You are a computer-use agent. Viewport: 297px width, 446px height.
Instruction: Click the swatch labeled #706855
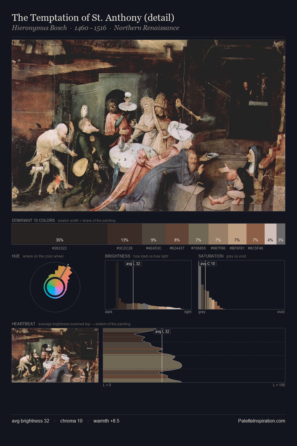[x=198, y=234]
